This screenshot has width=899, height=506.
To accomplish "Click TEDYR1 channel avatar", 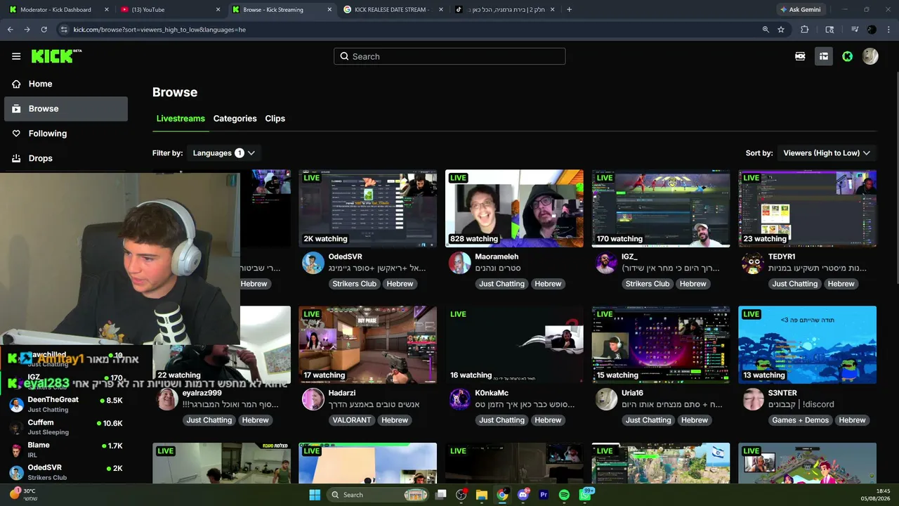I will (753, 264).
